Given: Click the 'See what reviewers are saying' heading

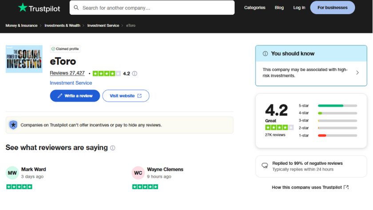Looking at the screenshot, I should click(x=57, y=147).
